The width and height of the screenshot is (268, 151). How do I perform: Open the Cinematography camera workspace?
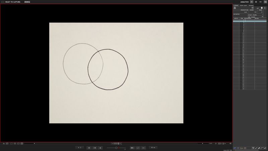(256, 2)
